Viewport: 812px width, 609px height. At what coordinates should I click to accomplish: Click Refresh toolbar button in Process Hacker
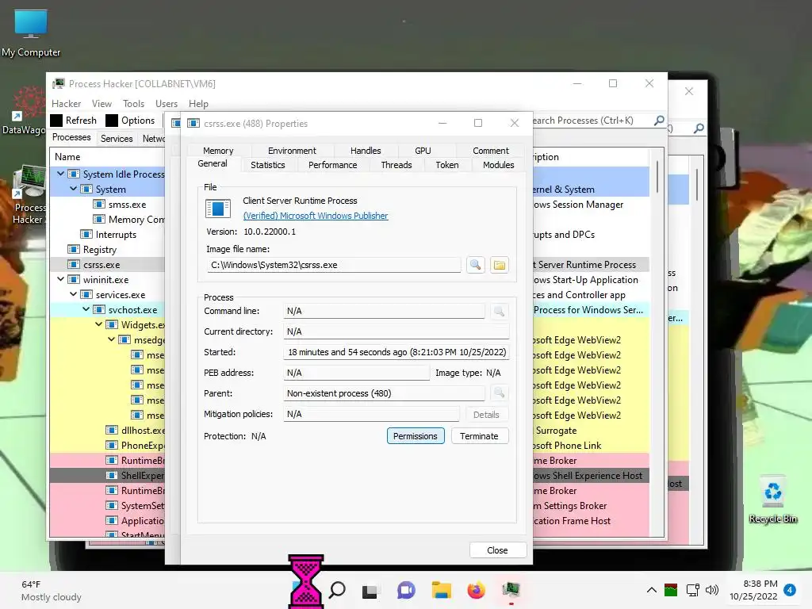coord(74,121)
